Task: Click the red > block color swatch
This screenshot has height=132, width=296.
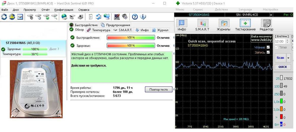Action: pos(281,117)
